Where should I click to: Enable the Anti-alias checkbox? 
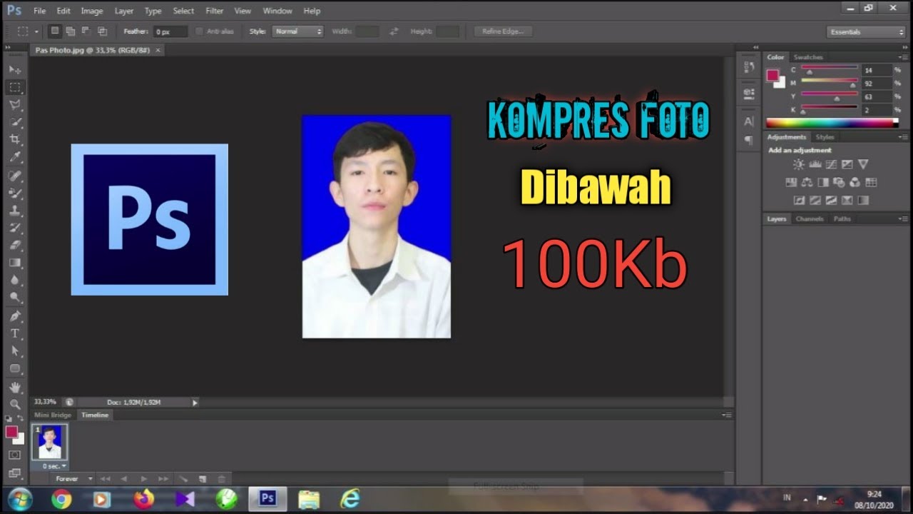pyautogui.click(x=199, y=31)
